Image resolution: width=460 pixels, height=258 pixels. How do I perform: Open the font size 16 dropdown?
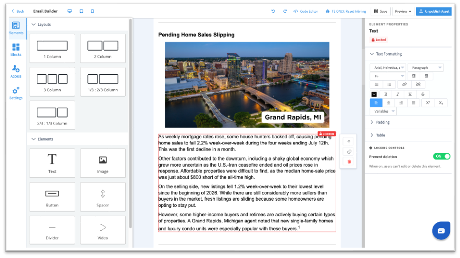coord(388,76)
